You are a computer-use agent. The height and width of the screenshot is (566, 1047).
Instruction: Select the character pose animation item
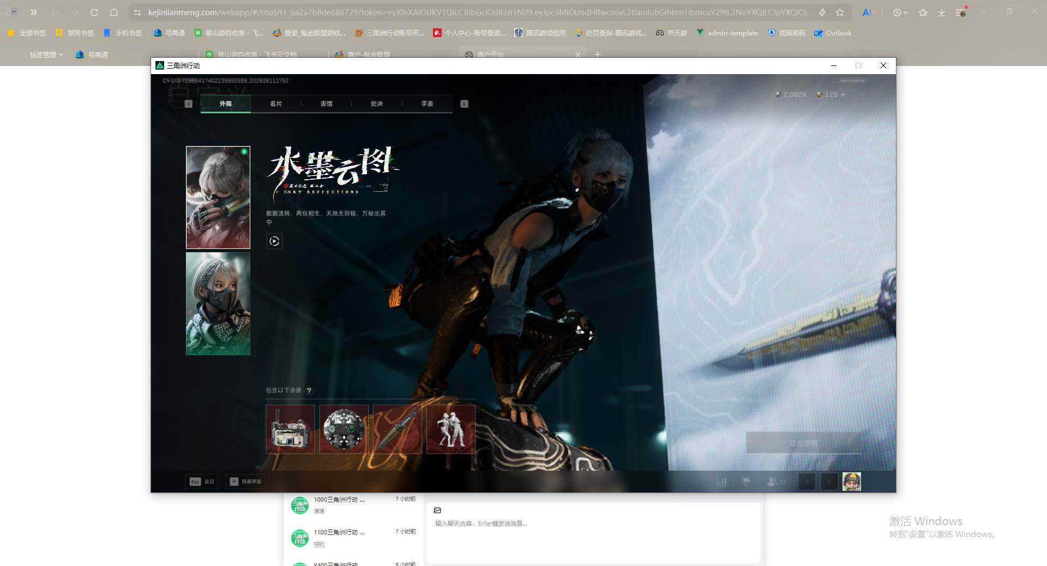pyautogui.click(x=450, y=429)
